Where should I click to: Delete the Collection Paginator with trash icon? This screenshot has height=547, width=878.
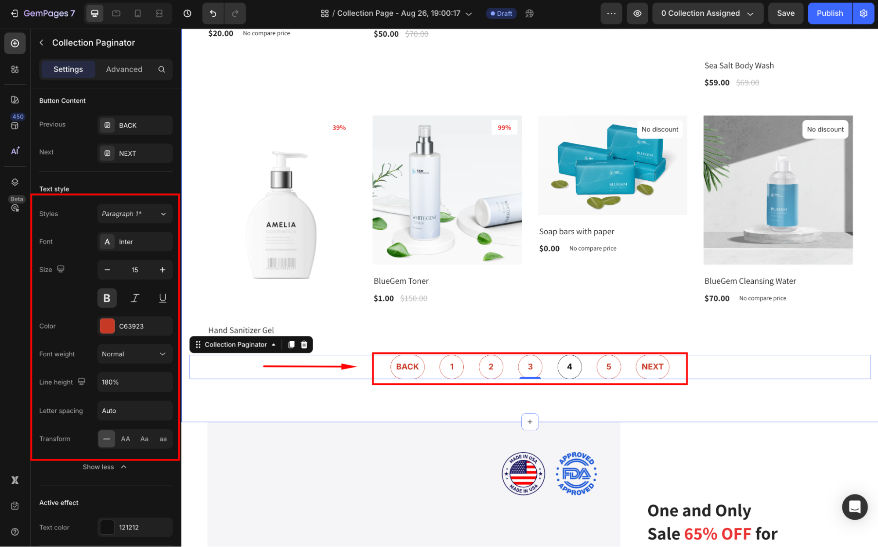pos(304,345)
